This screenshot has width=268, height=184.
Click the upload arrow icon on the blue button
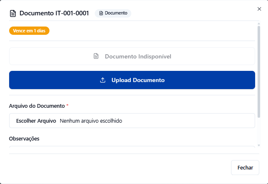point(103,80)
